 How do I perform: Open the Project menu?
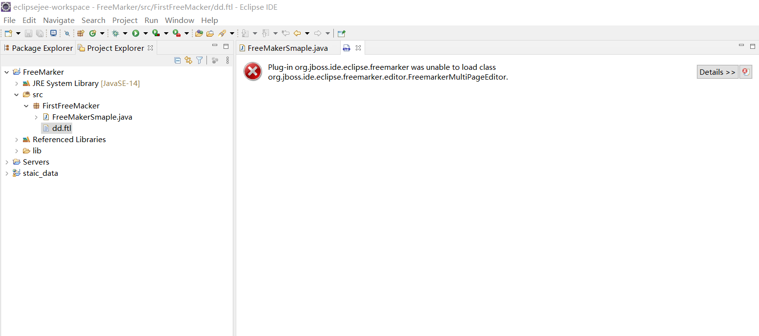tap(125, 20)
